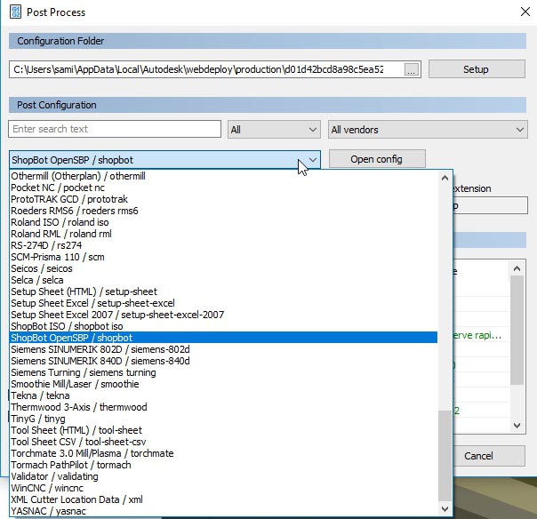Click properties table scroll up arrow
Image resolution: width=537 pixels, height=519 pixels.
[517, 268]
